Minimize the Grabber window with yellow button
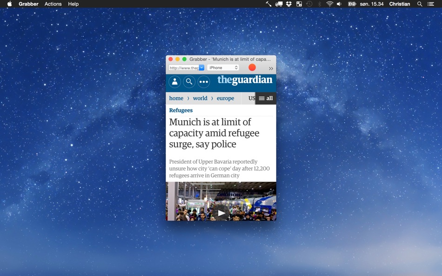Screen dimensions: 442x276 coord(177,59)
